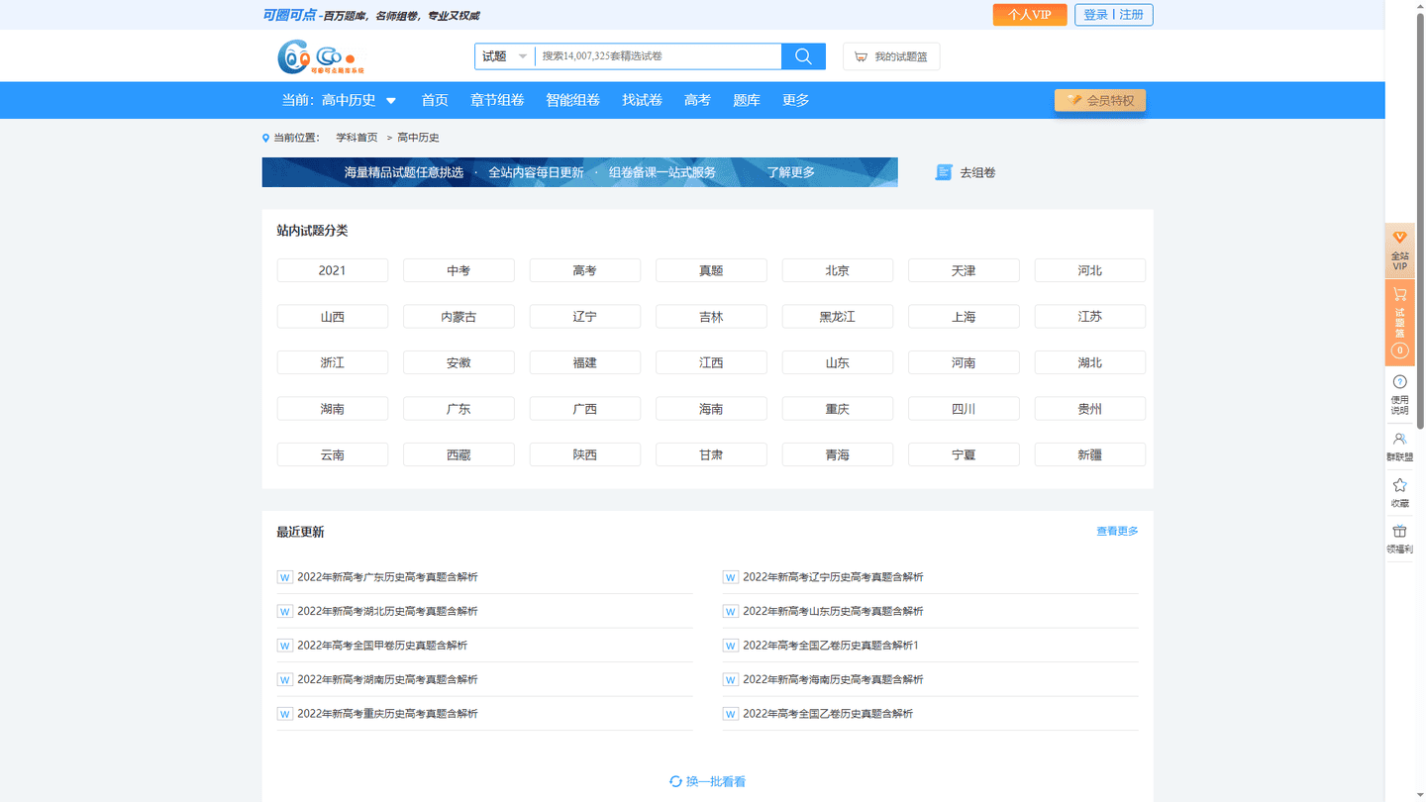The width and height of the screenshot is (1426, 802).
Task: Open 更多 in the nav bar
Action: (x=796, y=100)
